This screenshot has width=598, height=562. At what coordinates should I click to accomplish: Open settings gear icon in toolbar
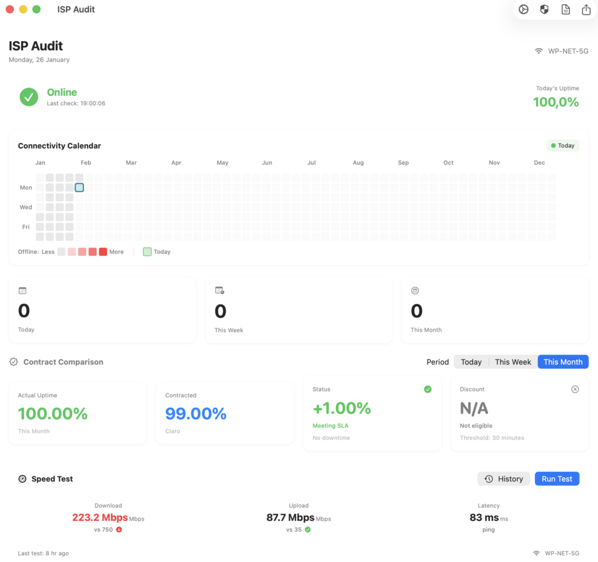523,10
